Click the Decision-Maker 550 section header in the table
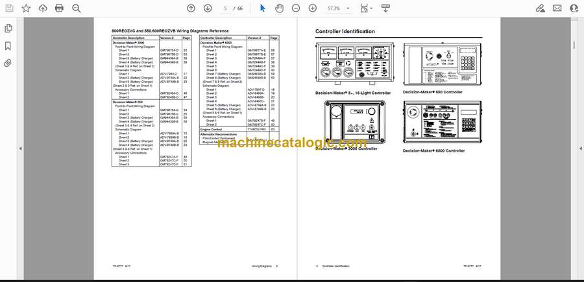Image resolution: width=584 pixels, height=282 pixels. (128, 102)
